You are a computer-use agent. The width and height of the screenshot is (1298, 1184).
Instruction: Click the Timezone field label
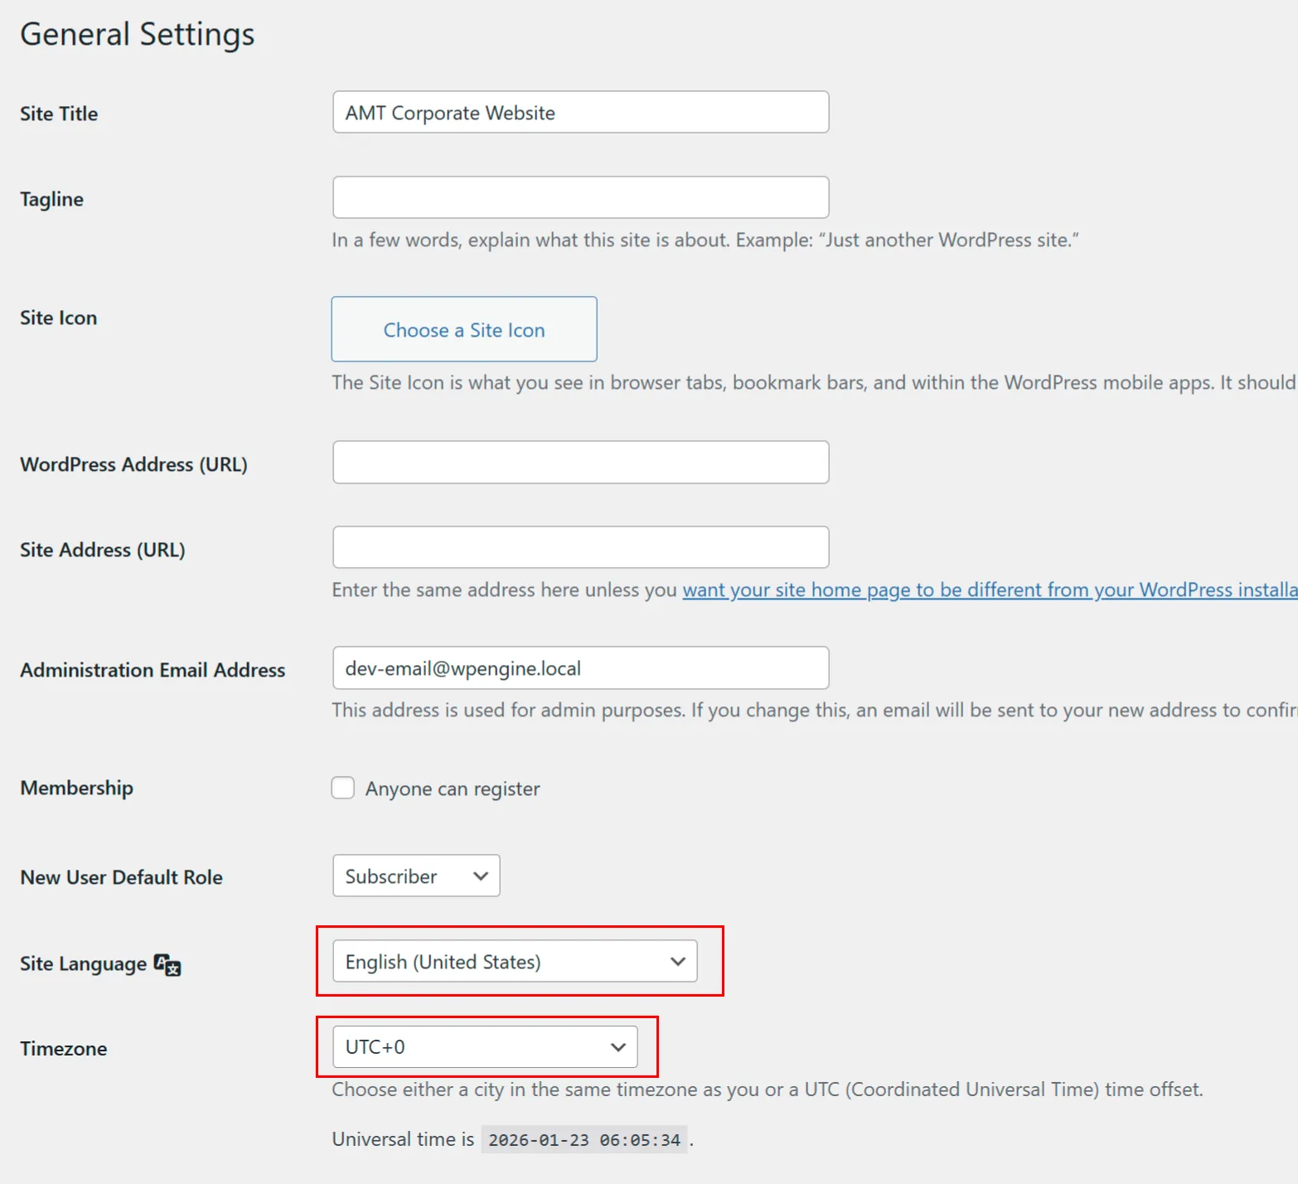point(64,1049)
